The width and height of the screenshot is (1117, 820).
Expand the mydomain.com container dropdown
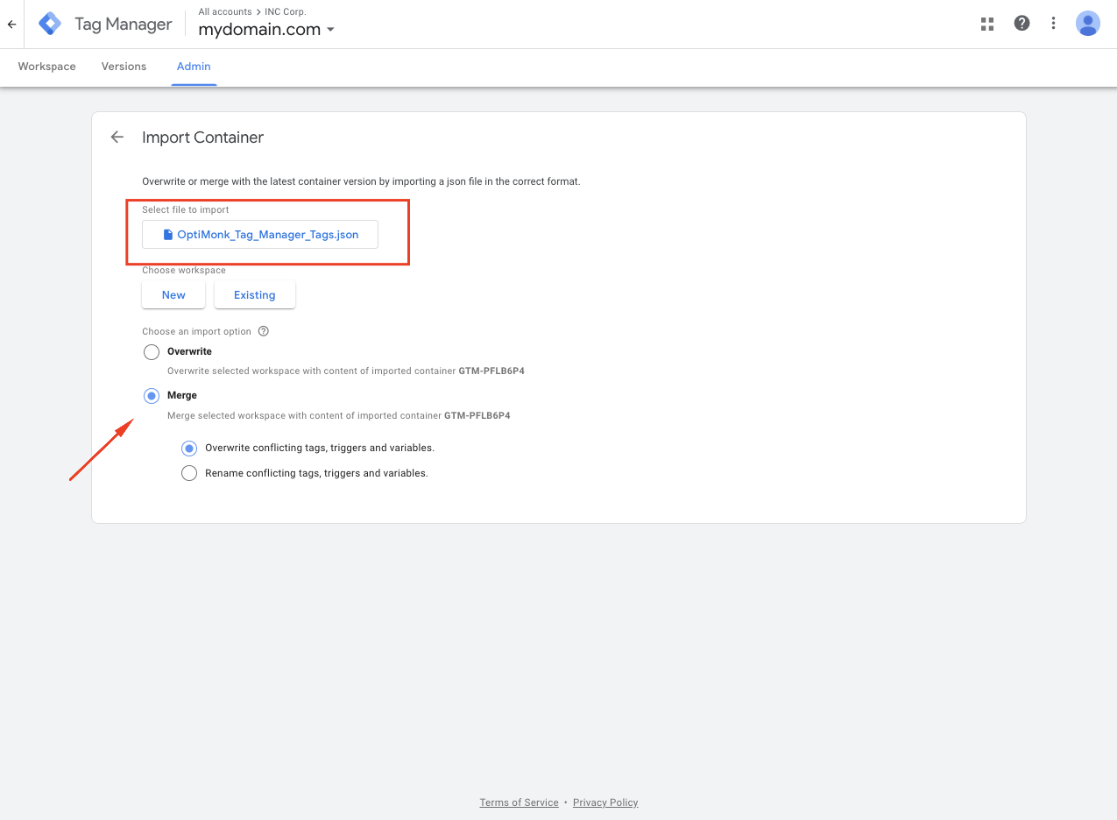click(x=330, y=30)
